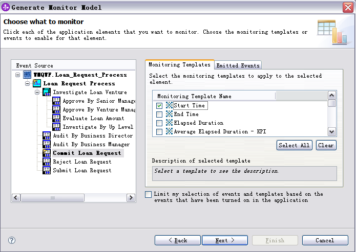
Task: Toggle the limit my selection checkbox
Action: tap(148, 194)
